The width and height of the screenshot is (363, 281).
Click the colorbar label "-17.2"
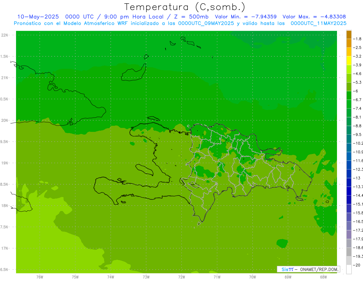tap(358, 230)
